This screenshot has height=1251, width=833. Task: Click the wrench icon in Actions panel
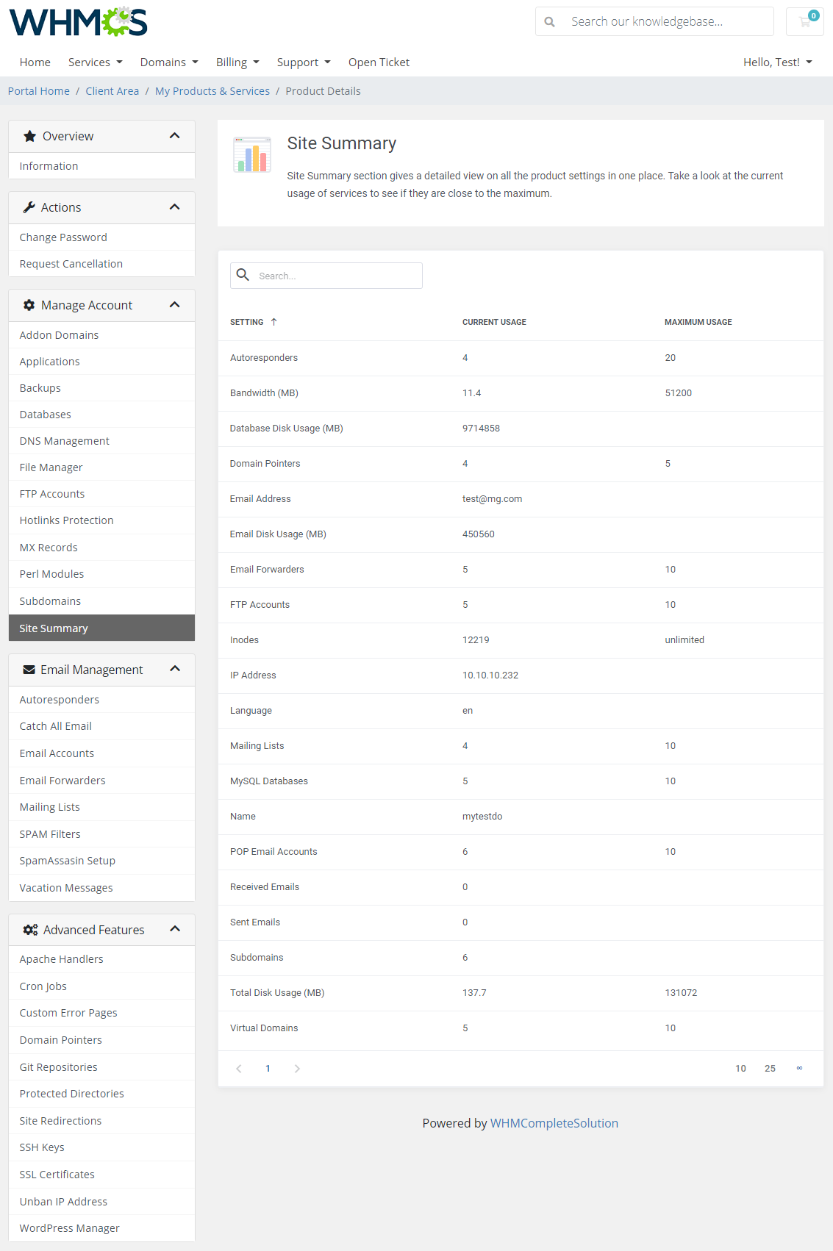point(29,207)
